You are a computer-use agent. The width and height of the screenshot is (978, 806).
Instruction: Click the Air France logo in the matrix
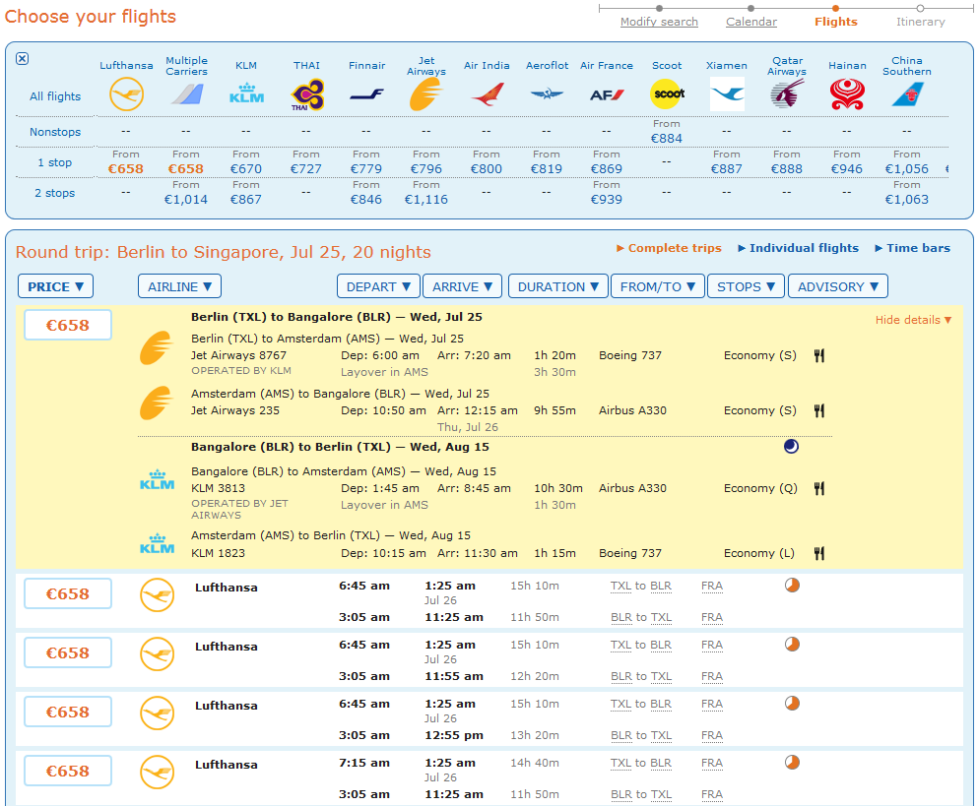point(606,93)
